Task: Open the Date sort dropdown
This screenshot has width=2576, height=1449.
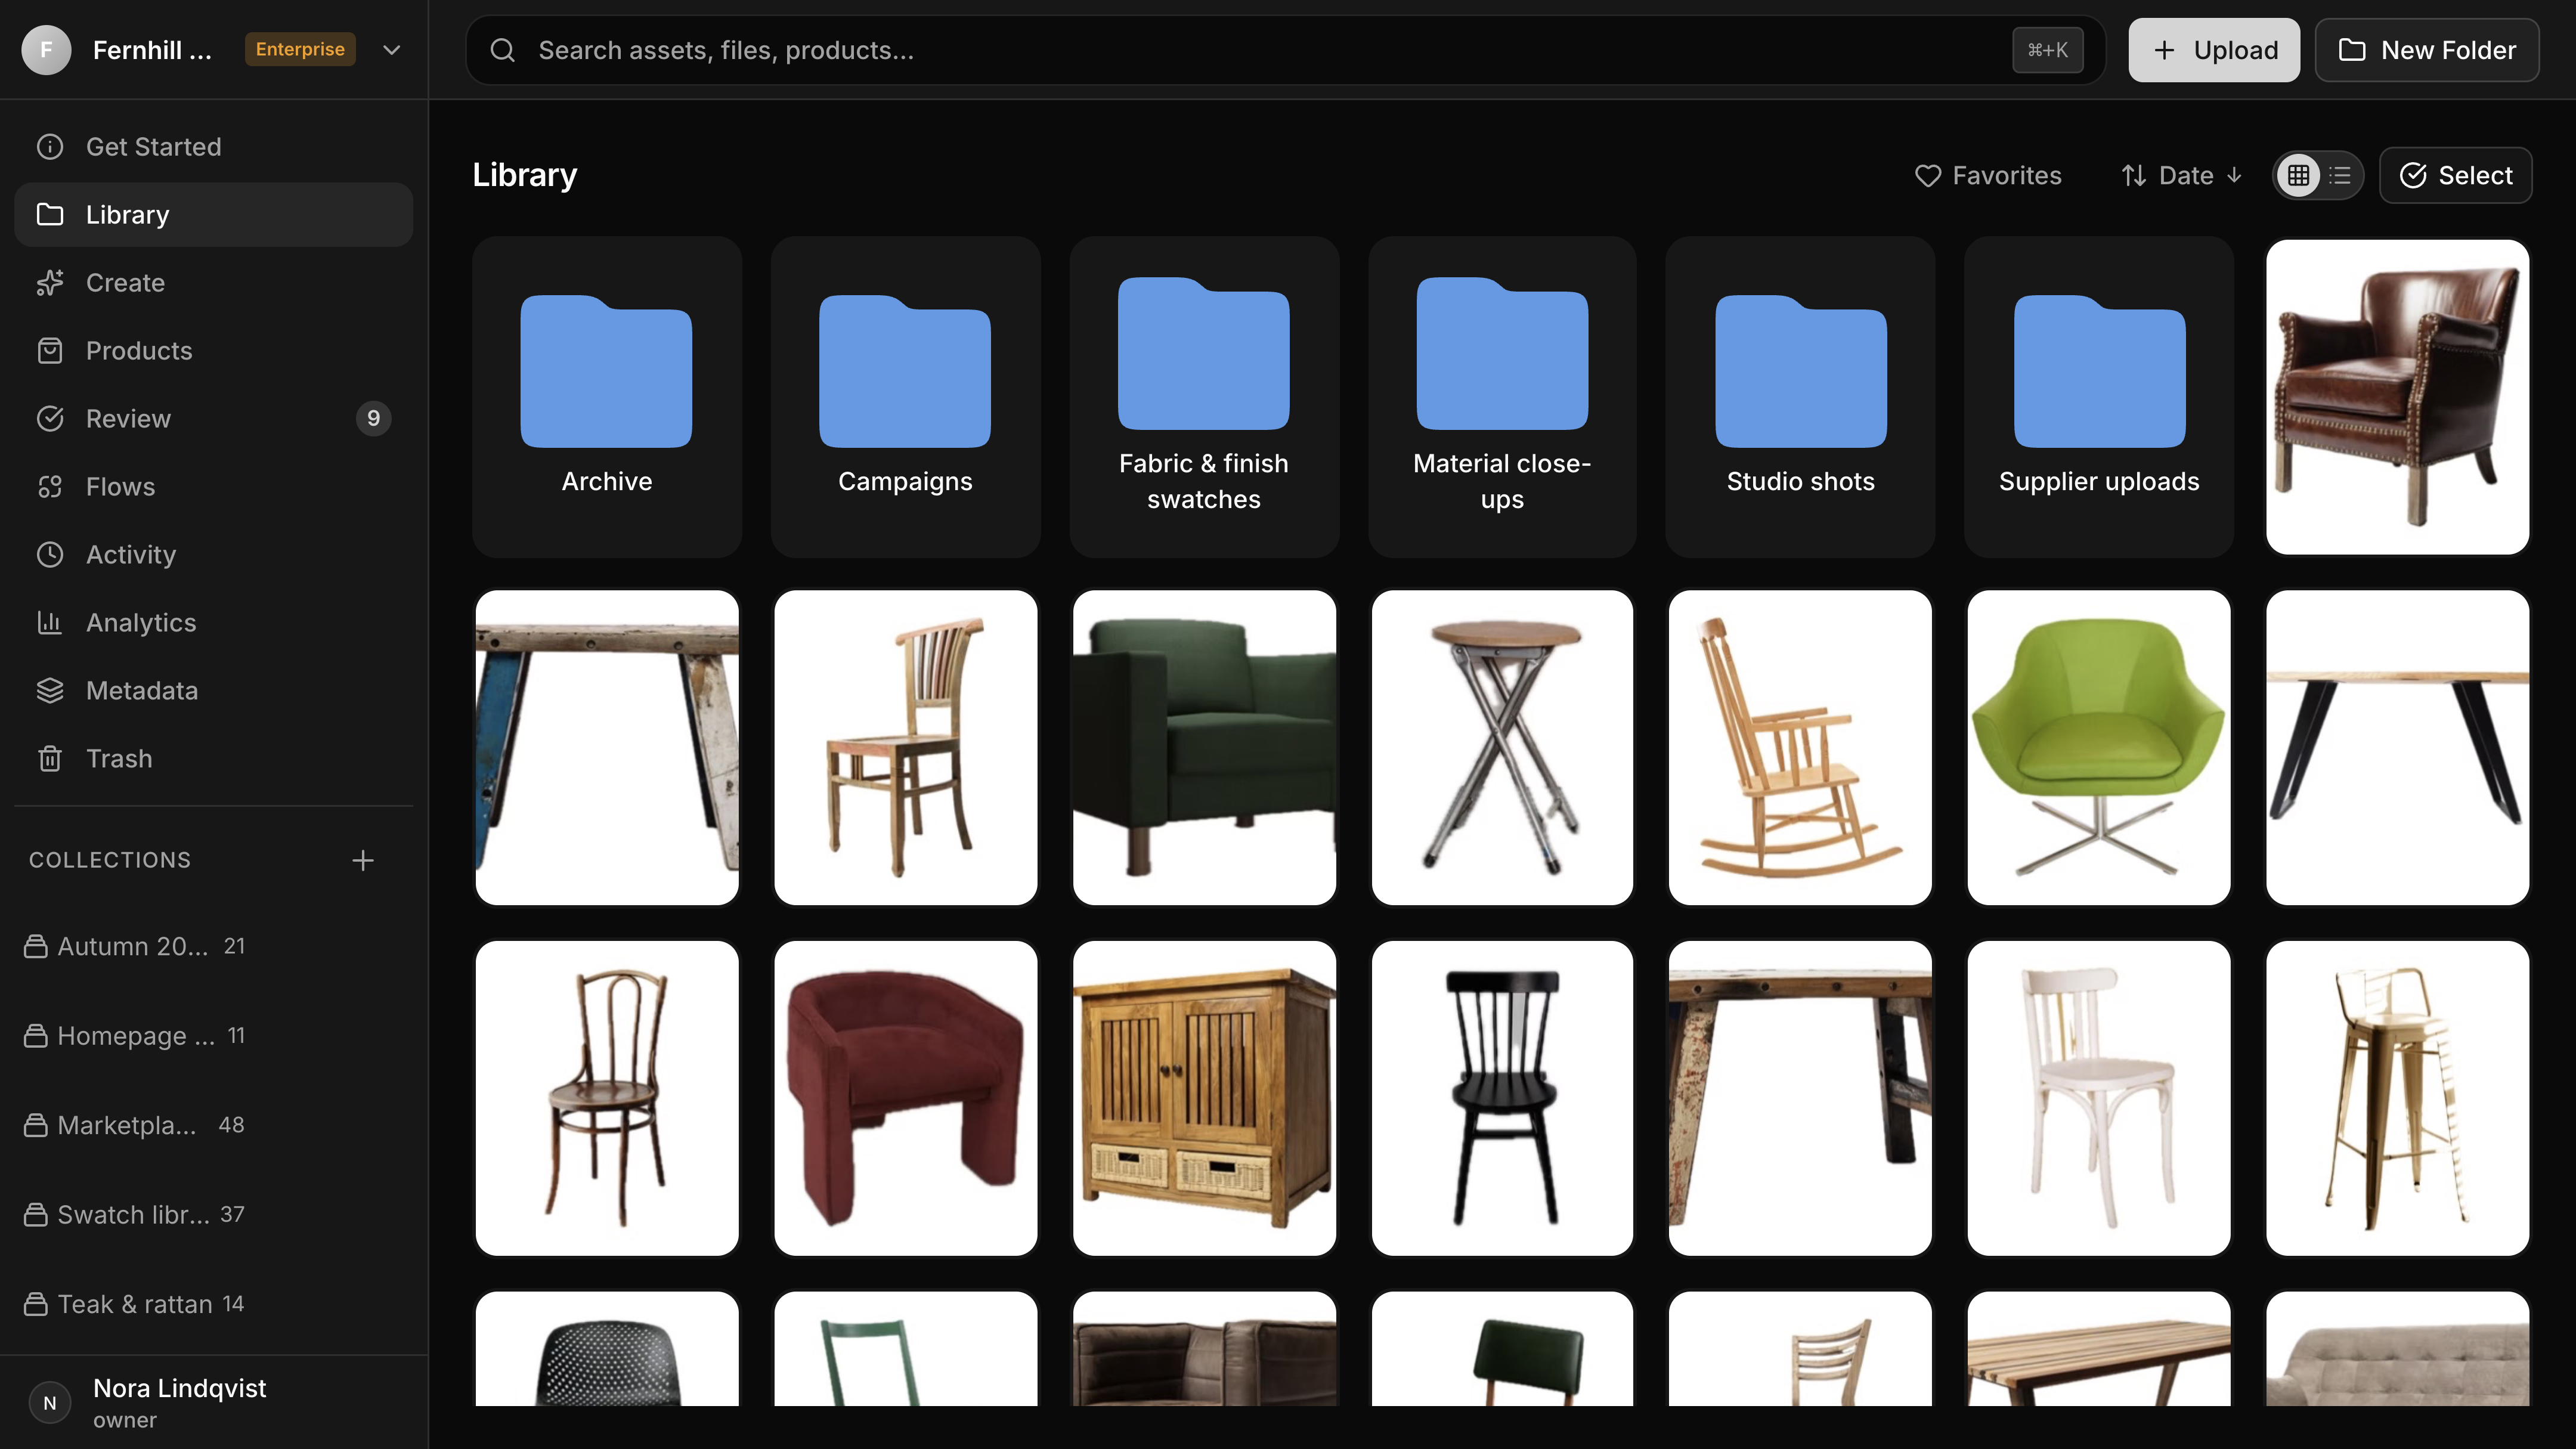Action: (2182, 175)
